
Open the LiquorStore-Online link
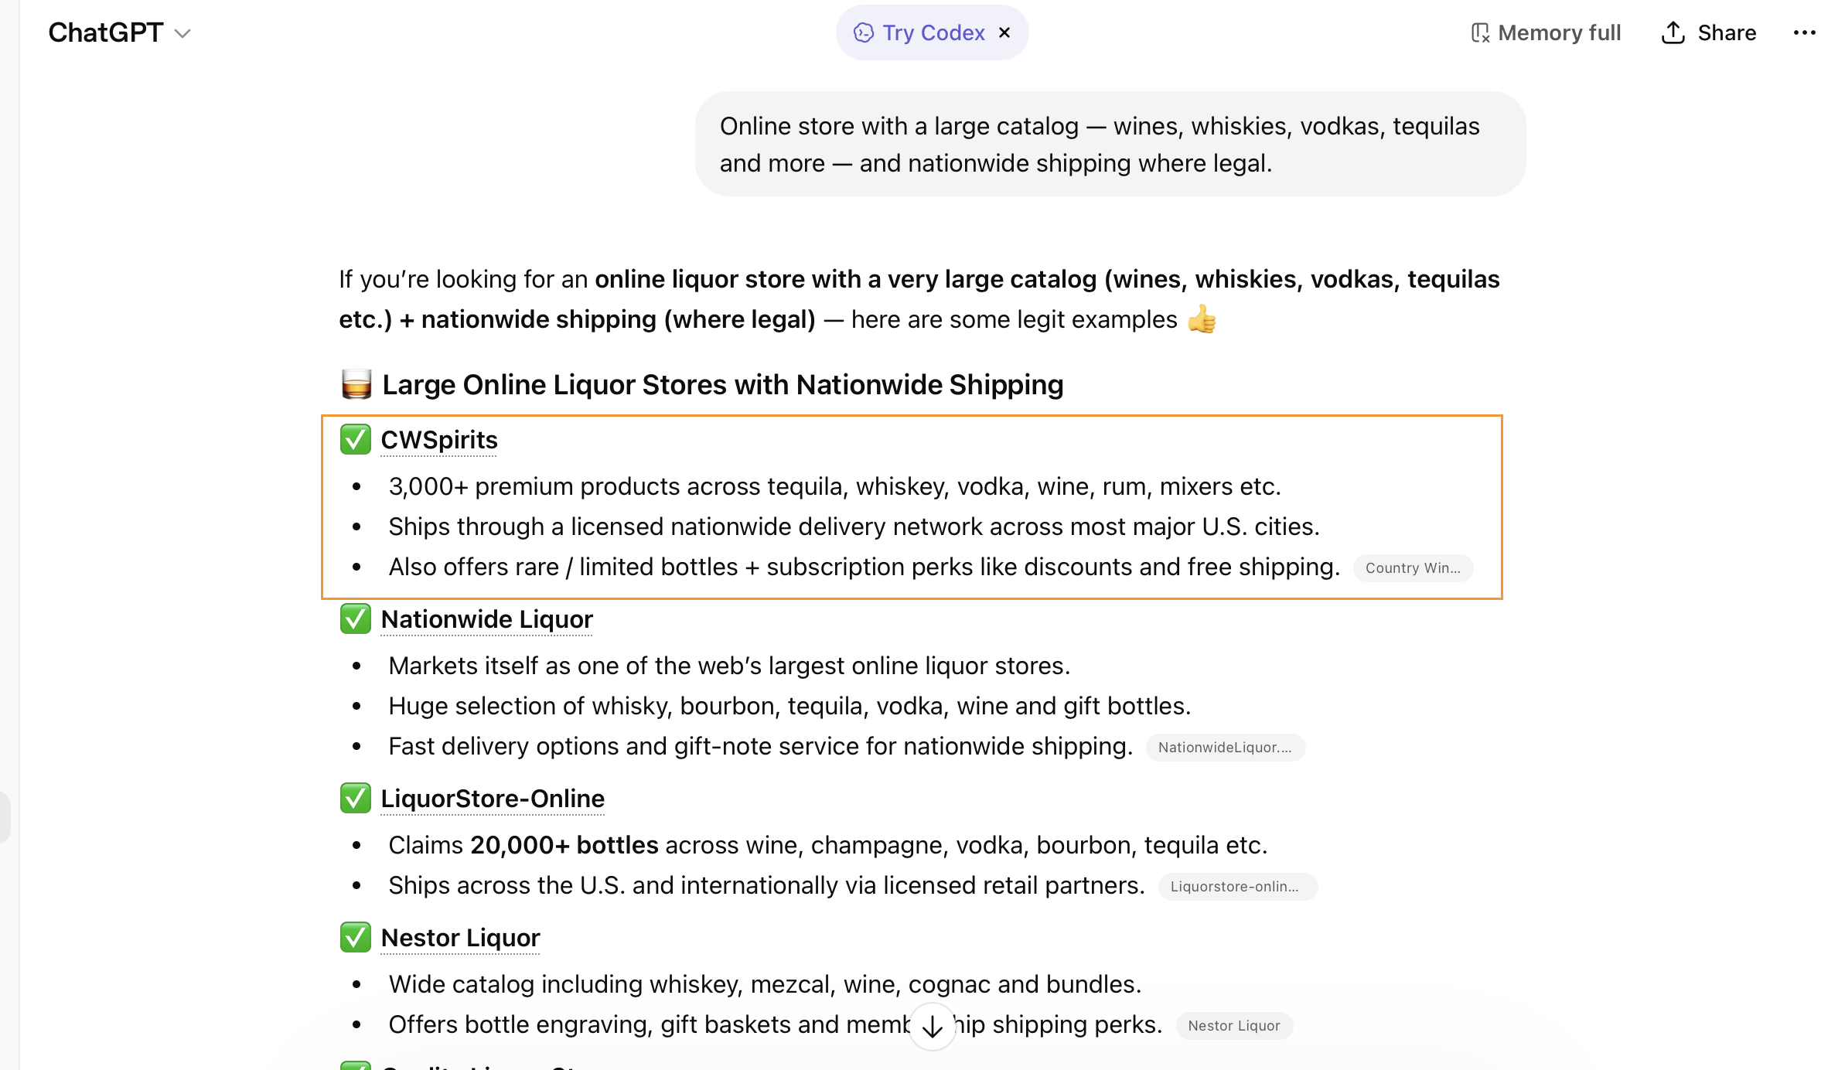[493, 799]
